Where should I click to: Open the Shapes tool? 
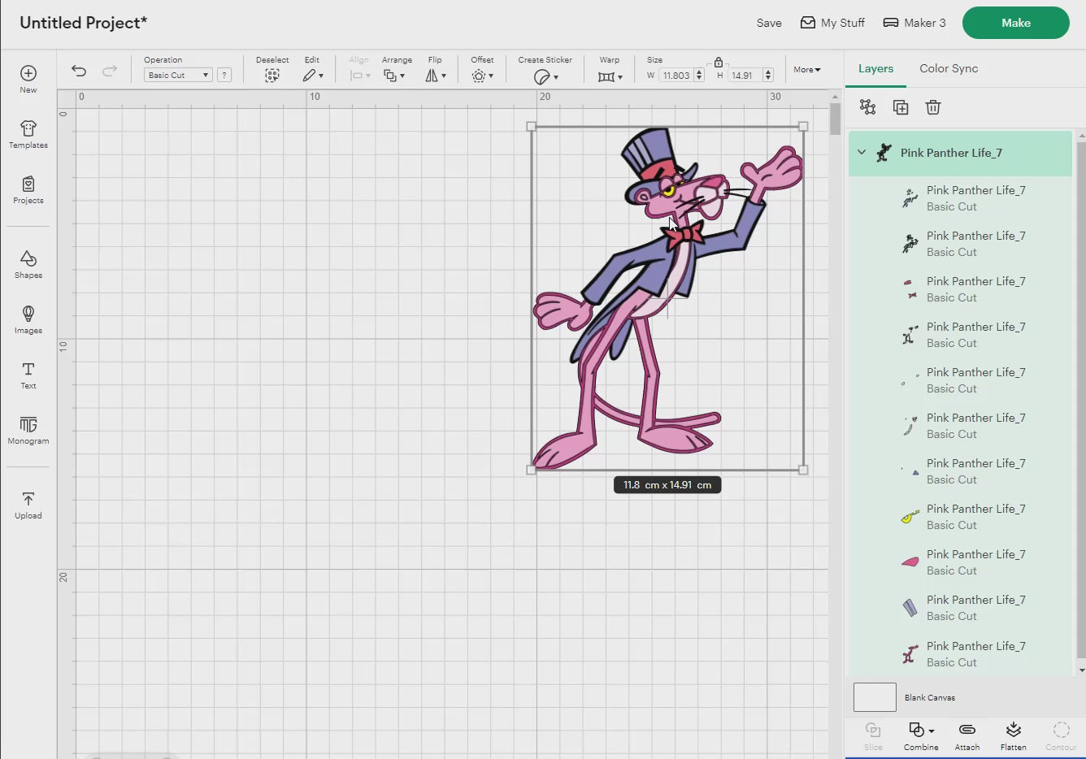28,264
